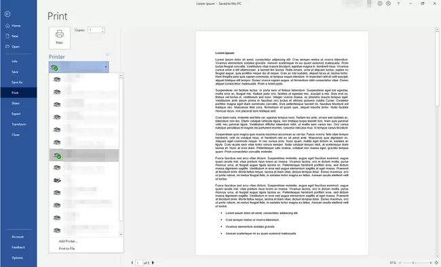Screen dimensions: 441x267
Task: Go to the previous preview page arrow
Action: pyautogui.click(x=132, y=263)
